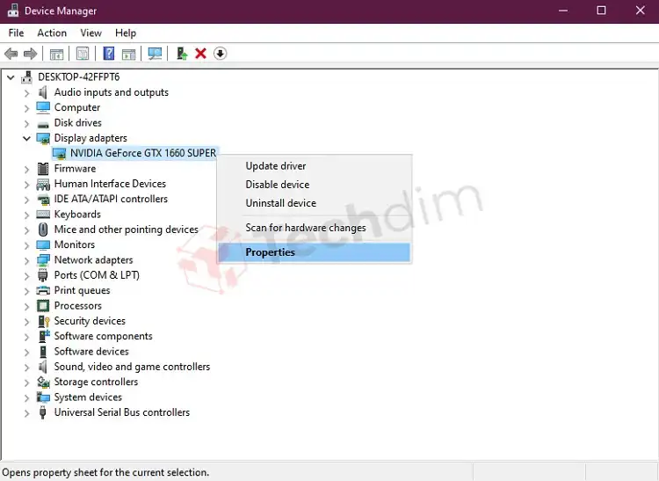Choose Update driver from context menu

pyautogui.click(x=315, y=166)
